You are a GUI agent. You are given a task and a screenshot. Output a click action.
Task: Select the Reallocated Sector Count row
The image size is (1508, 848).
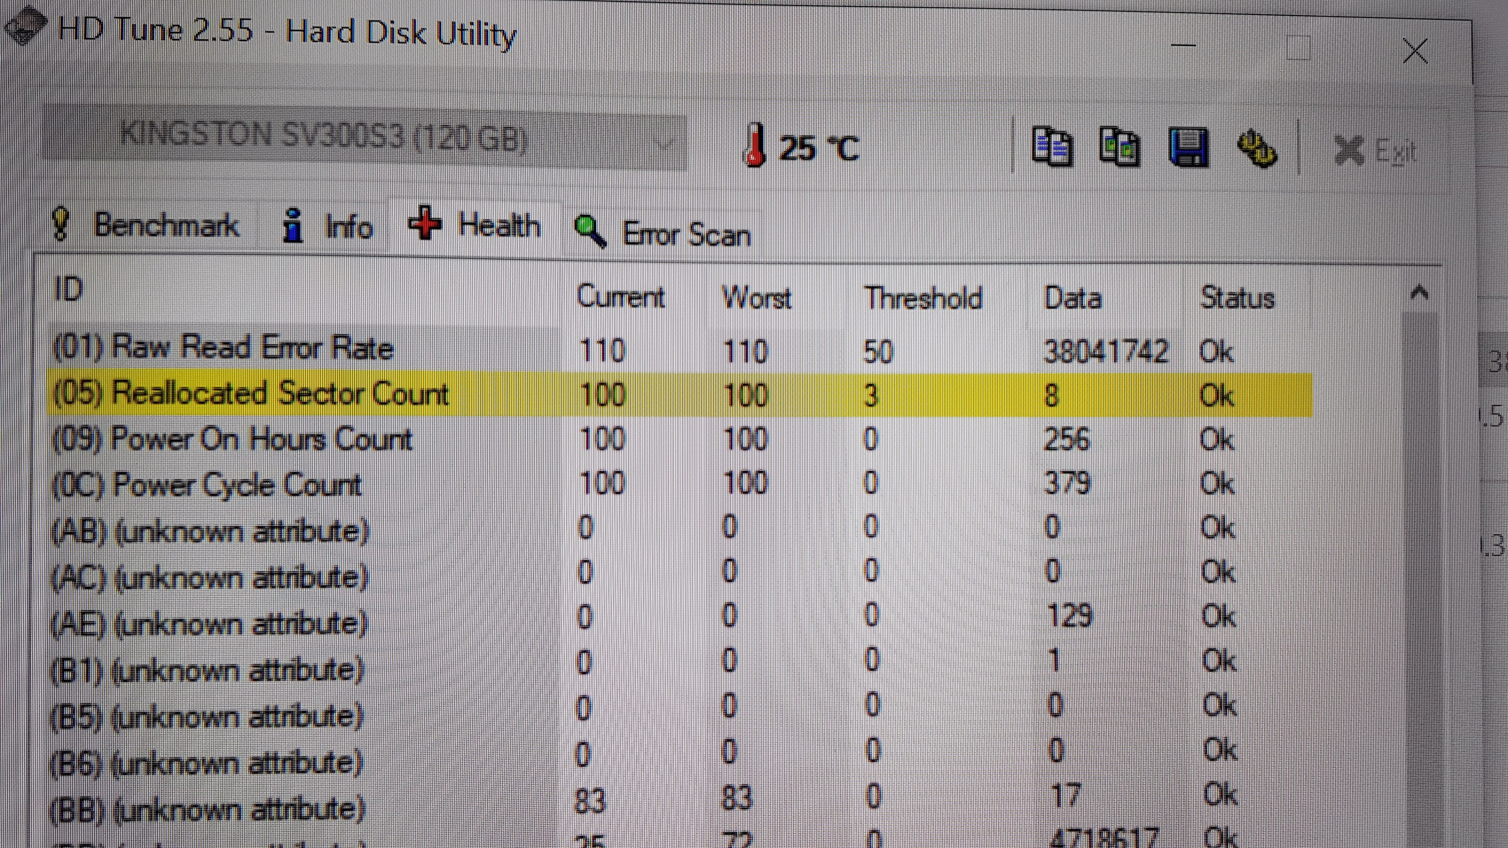251,394
